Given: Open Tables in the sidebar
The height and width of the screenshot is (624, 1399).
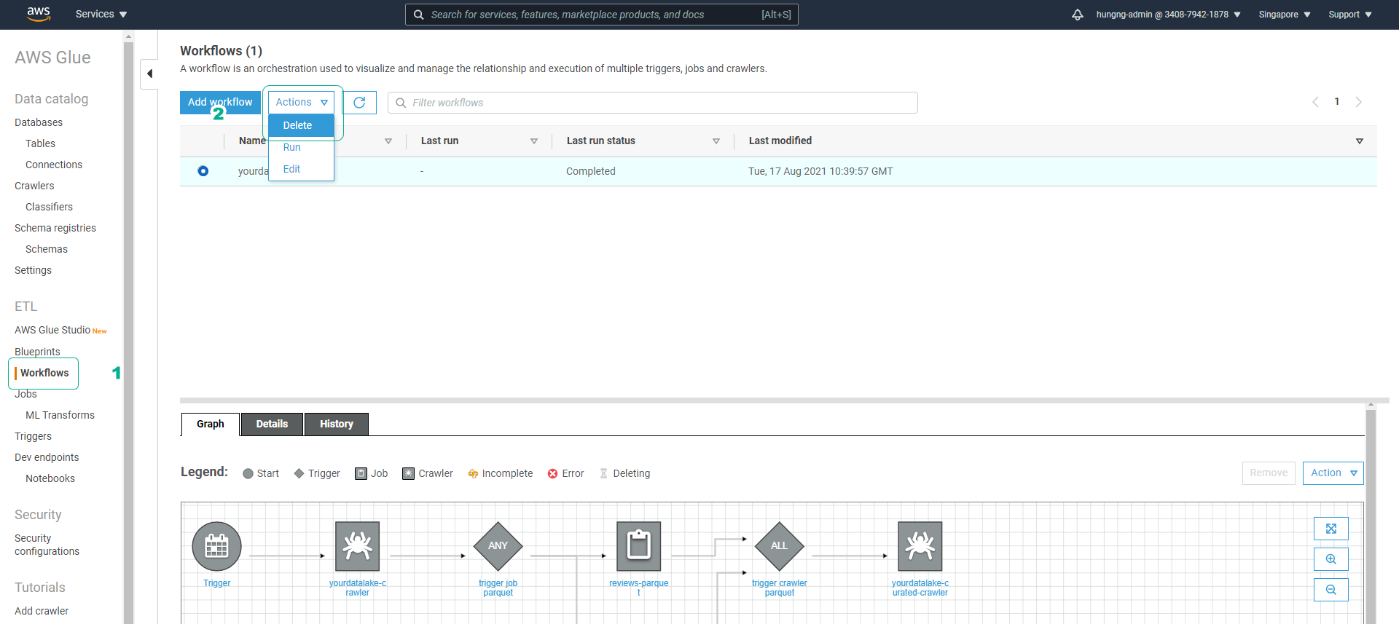Looking at the screenshot, I should pos(40,143).
